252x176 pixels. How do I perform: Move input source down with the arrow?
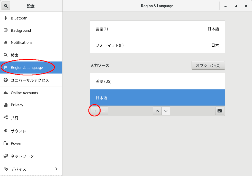(x=166, y=111)
